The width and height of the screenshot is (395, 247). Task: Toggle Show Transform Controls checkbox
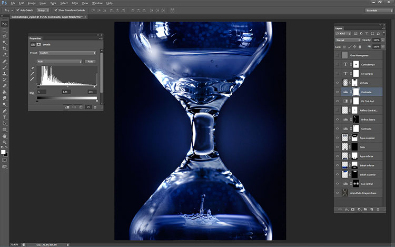tap(56, 10)
